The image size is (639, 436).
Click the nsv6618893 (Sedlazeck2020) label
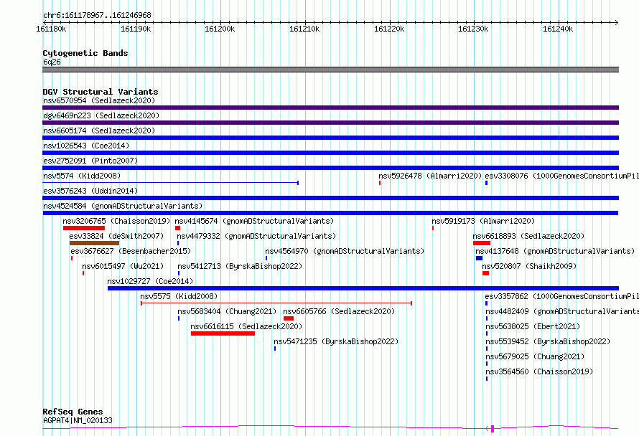point(528,236)
